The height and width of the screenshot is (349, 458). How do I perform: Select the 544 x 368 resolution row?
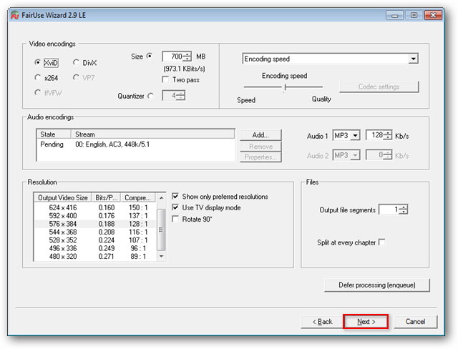point(96,232)
